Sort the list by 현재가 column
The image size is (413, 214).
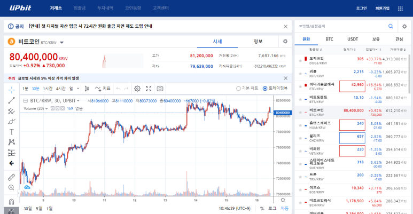click(x=349, y=50)
